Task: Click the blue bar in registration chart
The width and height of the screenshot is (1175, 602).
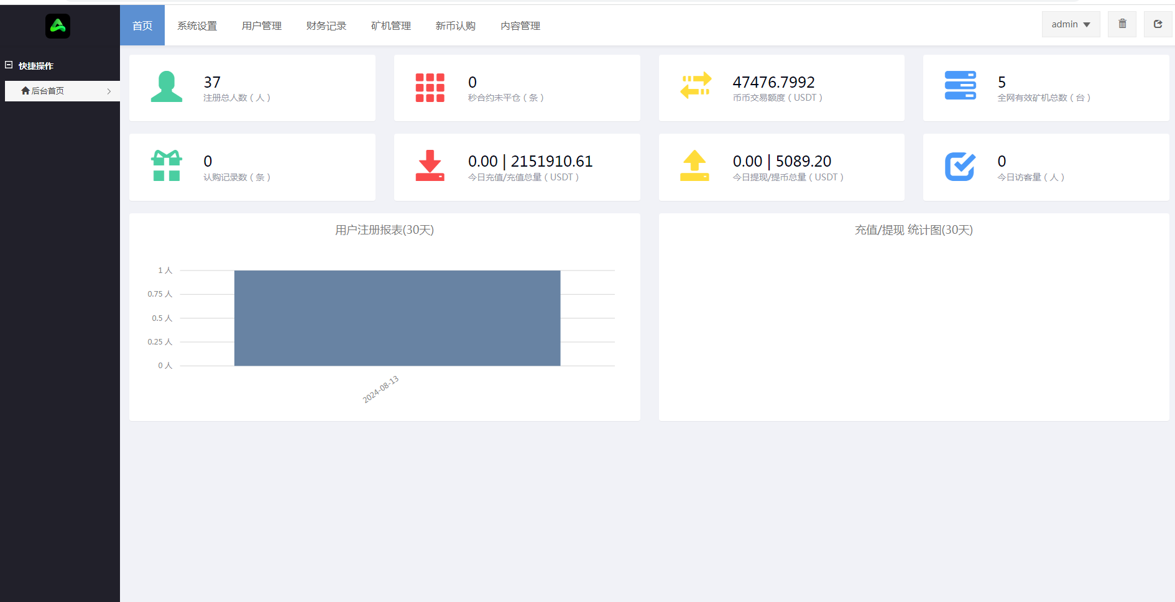Action: pos(397,318)
